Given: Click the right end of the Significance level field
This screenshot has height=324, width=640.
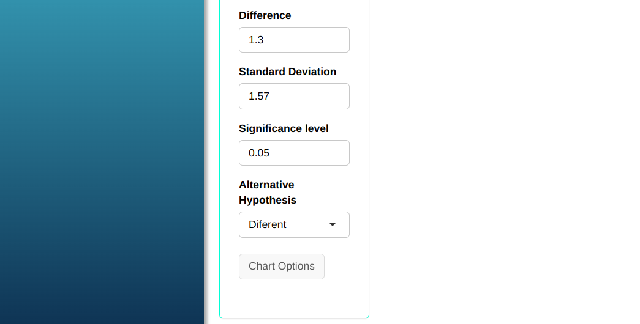Looking at the screenshot, I should click(x=342, y=153).
